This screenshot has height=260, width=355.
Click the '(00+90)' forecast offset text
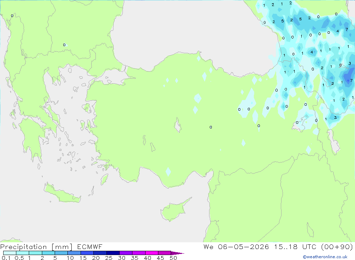pos(337,247)
